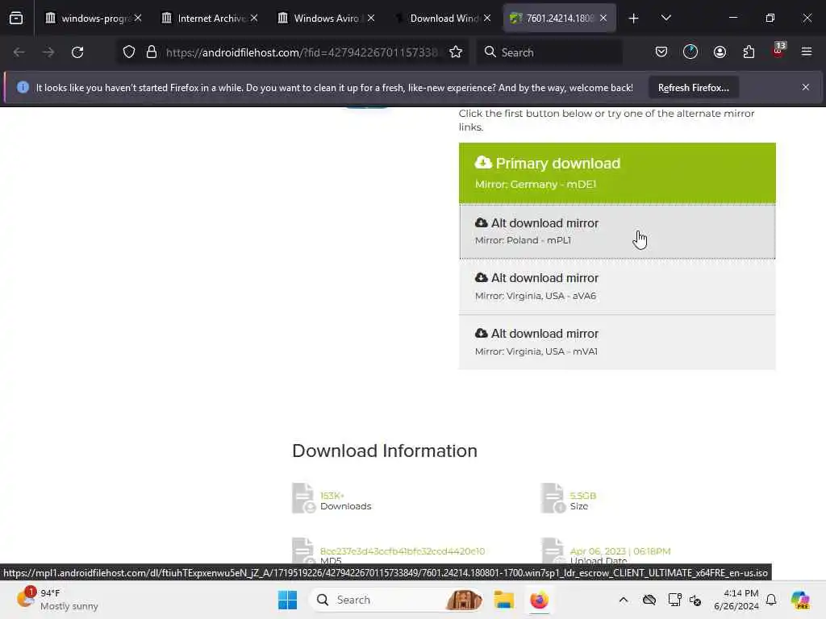Close the 7601.24214 tab
826x619 pixels.
click(603, 19)
